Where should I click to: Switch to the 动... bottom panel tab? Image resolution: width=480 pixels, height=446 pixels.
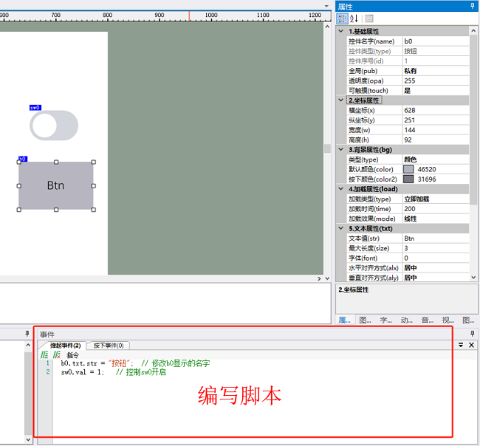click(407, 320)
